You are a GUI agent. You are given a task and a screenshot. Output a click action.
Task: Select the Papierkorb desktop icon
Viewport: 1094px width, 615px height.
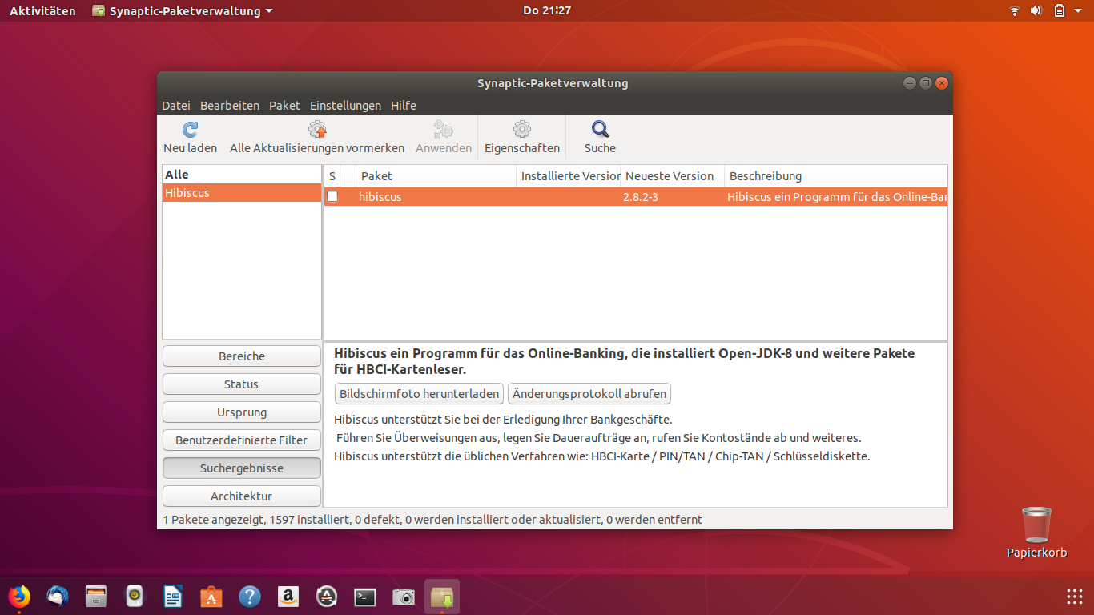[x=1037, y=533]
